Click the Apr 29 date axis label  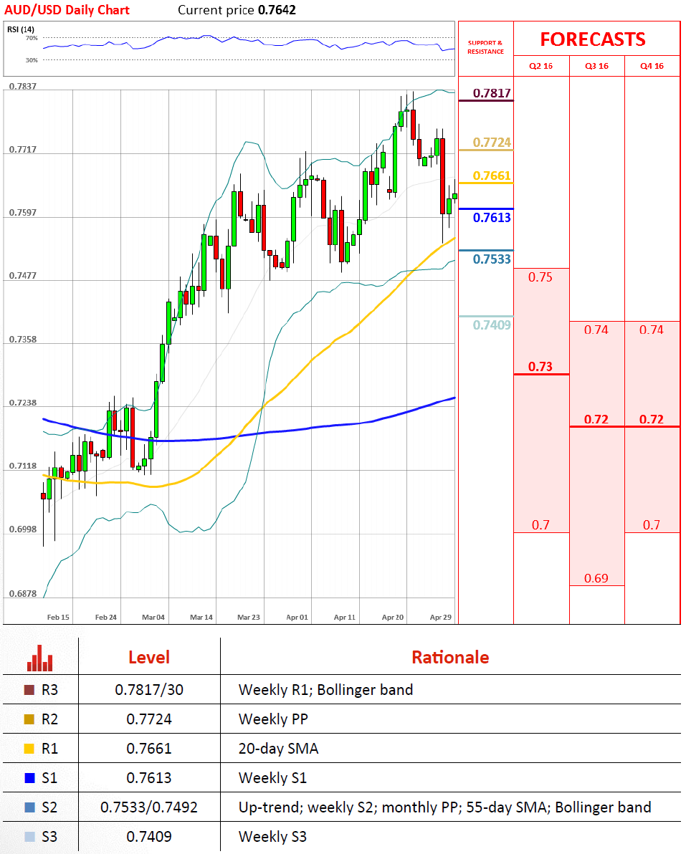441,618
